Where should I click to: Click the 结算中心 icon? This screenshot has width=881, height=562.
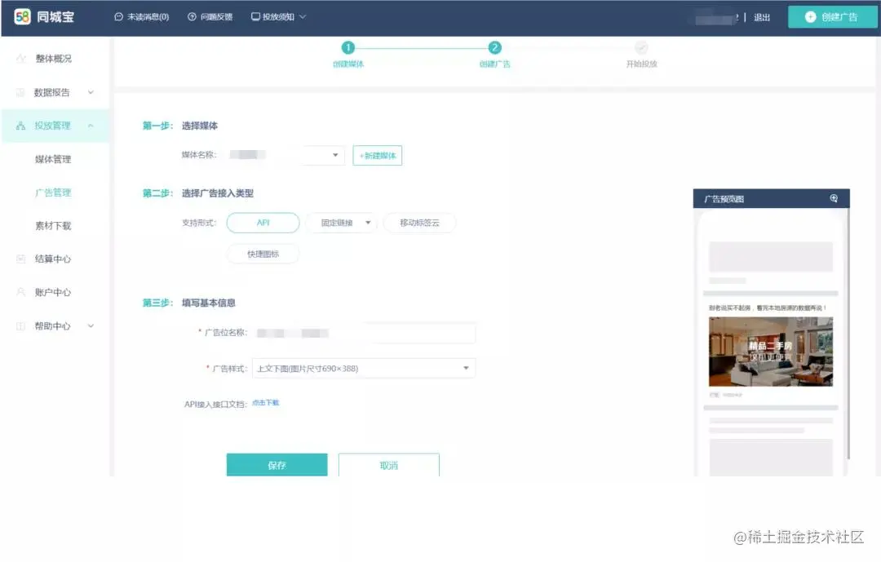tap(20, 259)
